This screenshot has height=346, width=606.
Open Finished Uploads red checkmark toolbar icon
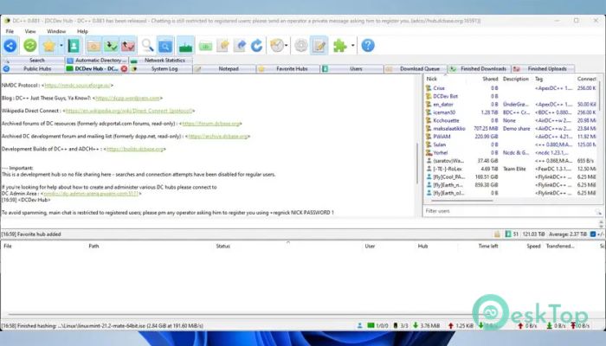128,46
